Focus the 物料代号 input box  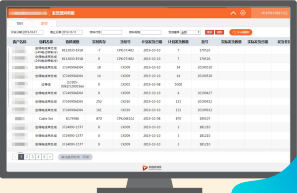coord(112,32)
